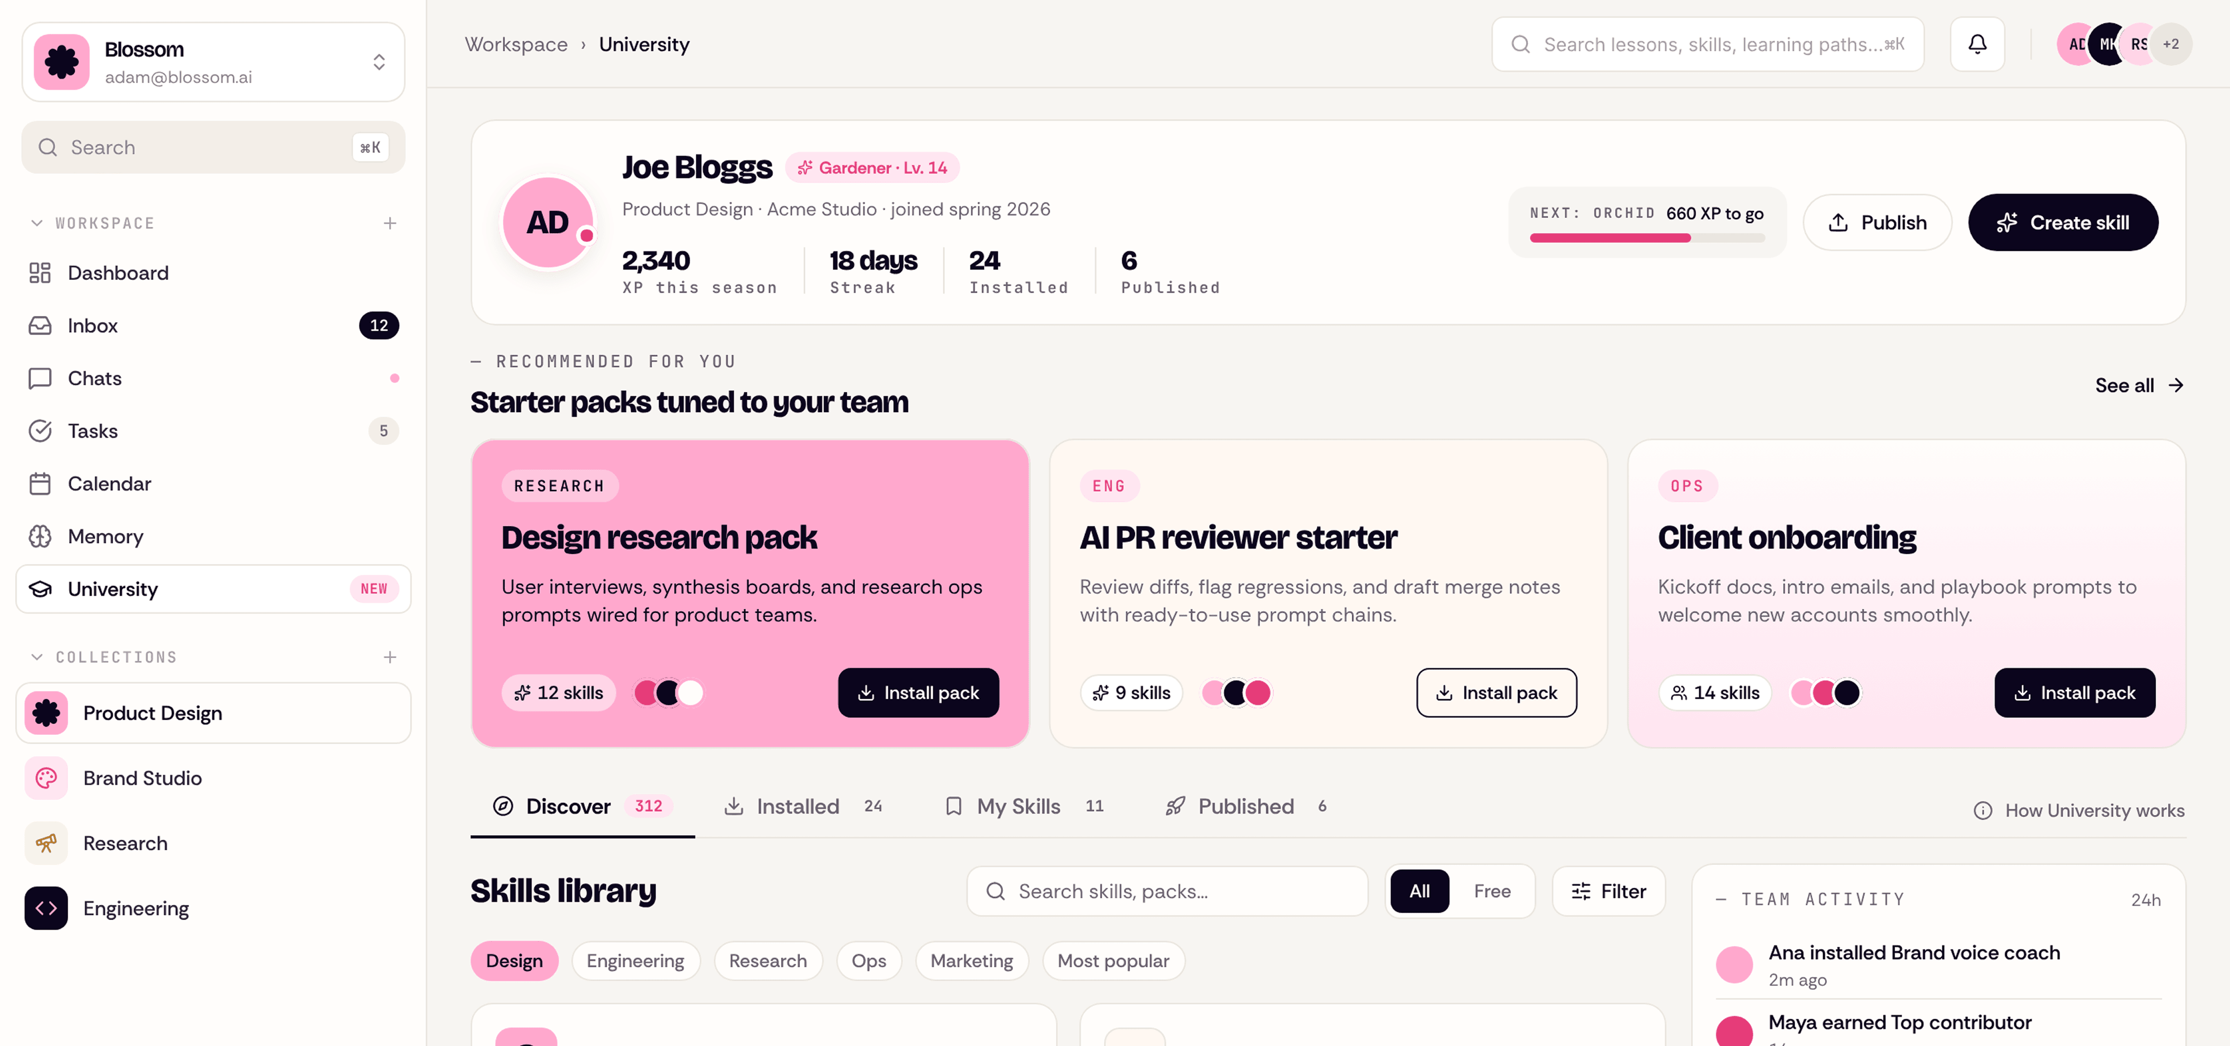Toggle the Design category chip
Screen dimensions: 2230x1046
514,961
